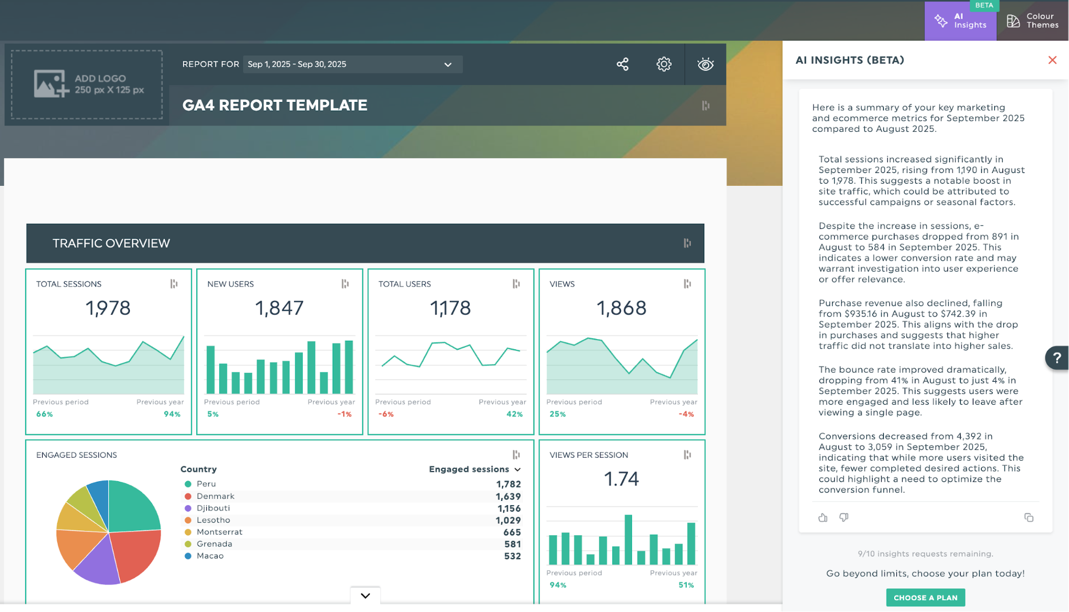Give thumbs up on insights
Image resolution: width=1069 pixels, height=612 pixels.
coord(823,517)
